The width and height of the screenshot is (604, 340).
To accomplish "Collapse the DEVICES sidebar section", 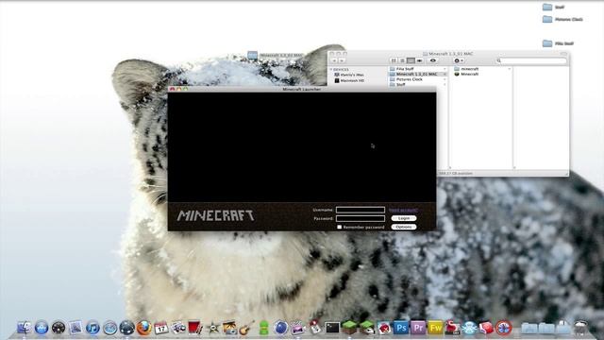I will pyautogui.click(x=331, y=69).
